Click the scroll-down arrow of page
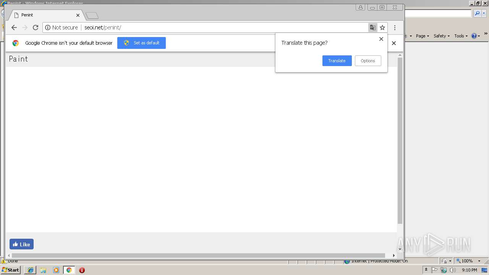The height and width of the screenshot is (275, 489). 400,249
